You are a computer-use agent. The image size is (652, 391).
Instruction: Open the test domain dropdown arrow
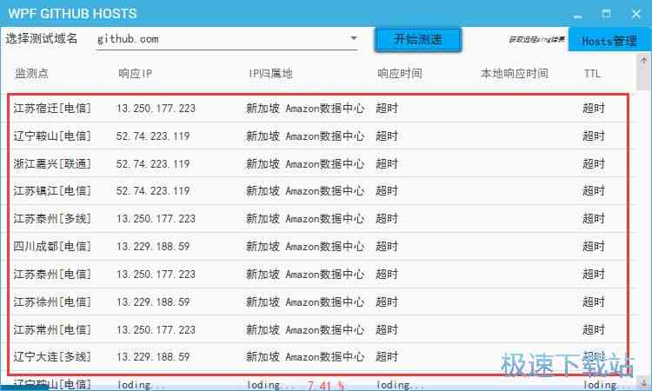354,38
